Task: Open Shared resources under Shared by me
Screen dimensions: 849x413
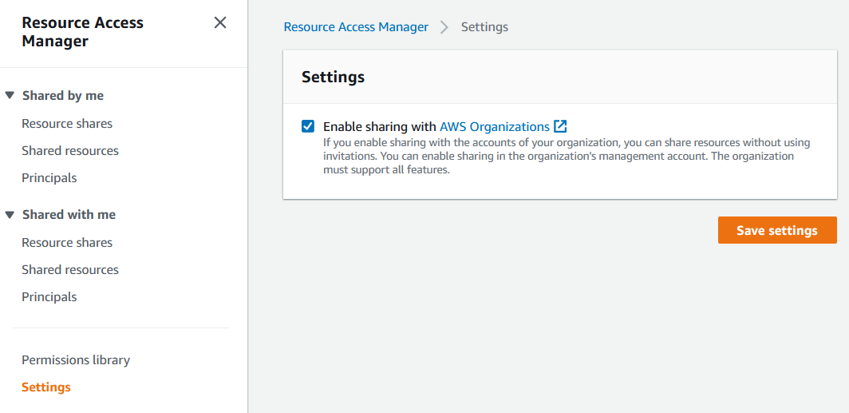Action: [x=70, y=150]
